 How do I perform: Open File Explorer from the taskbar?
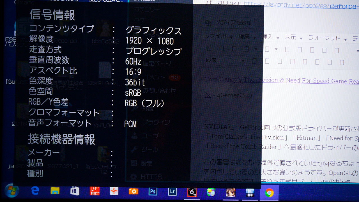tap(55, 191)
